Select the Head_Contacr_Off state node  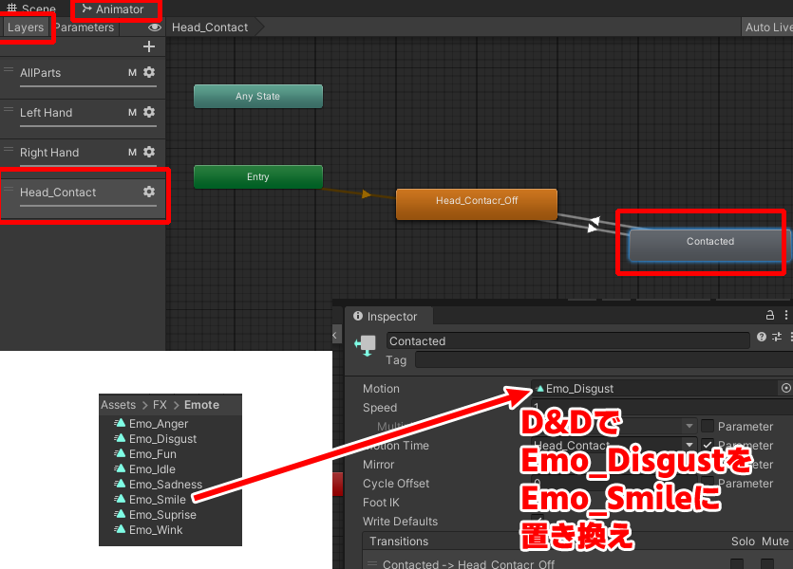click(476, 201)
